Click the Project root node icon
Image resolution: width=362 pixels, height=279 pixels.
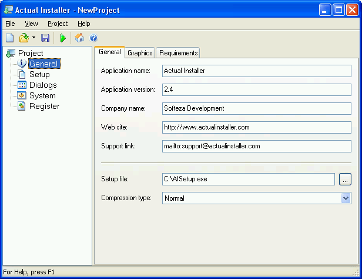point(11,53)
